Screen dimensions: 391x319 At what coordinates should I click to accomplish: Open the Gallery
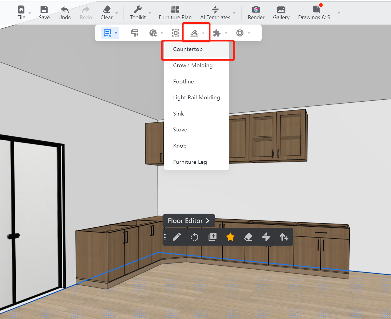(x=281, y=13)
